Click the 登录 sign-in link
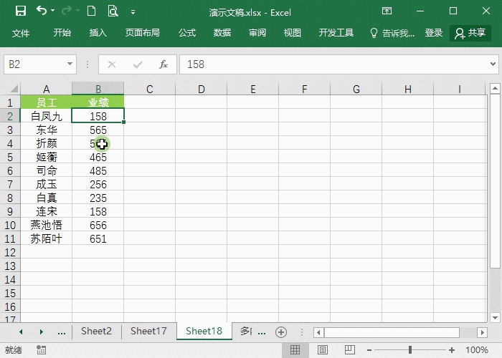 [434, 33]
